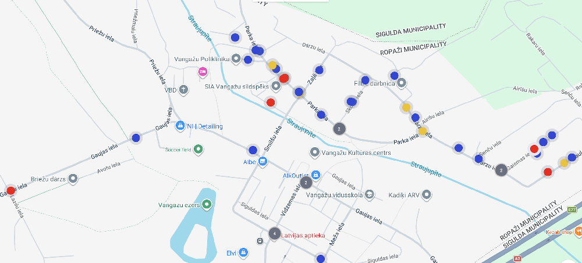Click the Vangažu ezers green pin

click(207, 205)
